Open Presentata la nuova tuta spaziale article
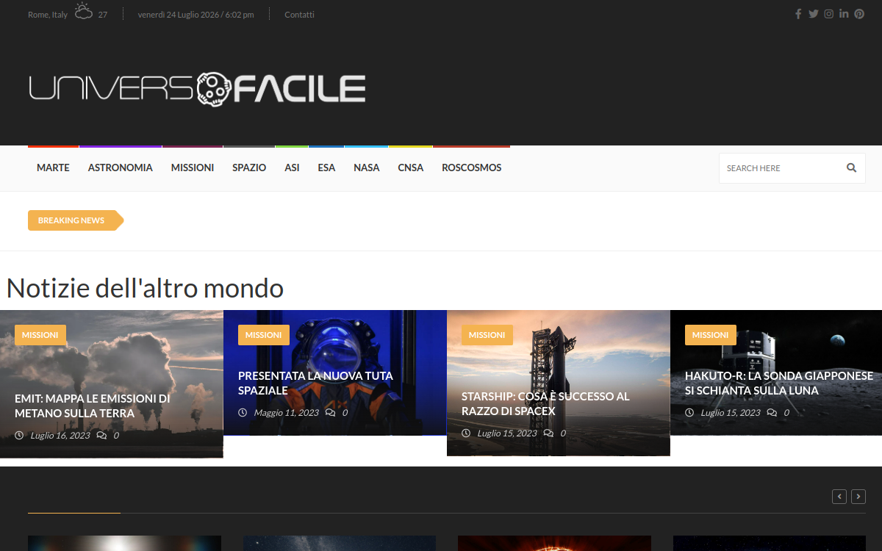Image resolution: width=882 pixels, height=551 pixels. (x=315, y=383)
